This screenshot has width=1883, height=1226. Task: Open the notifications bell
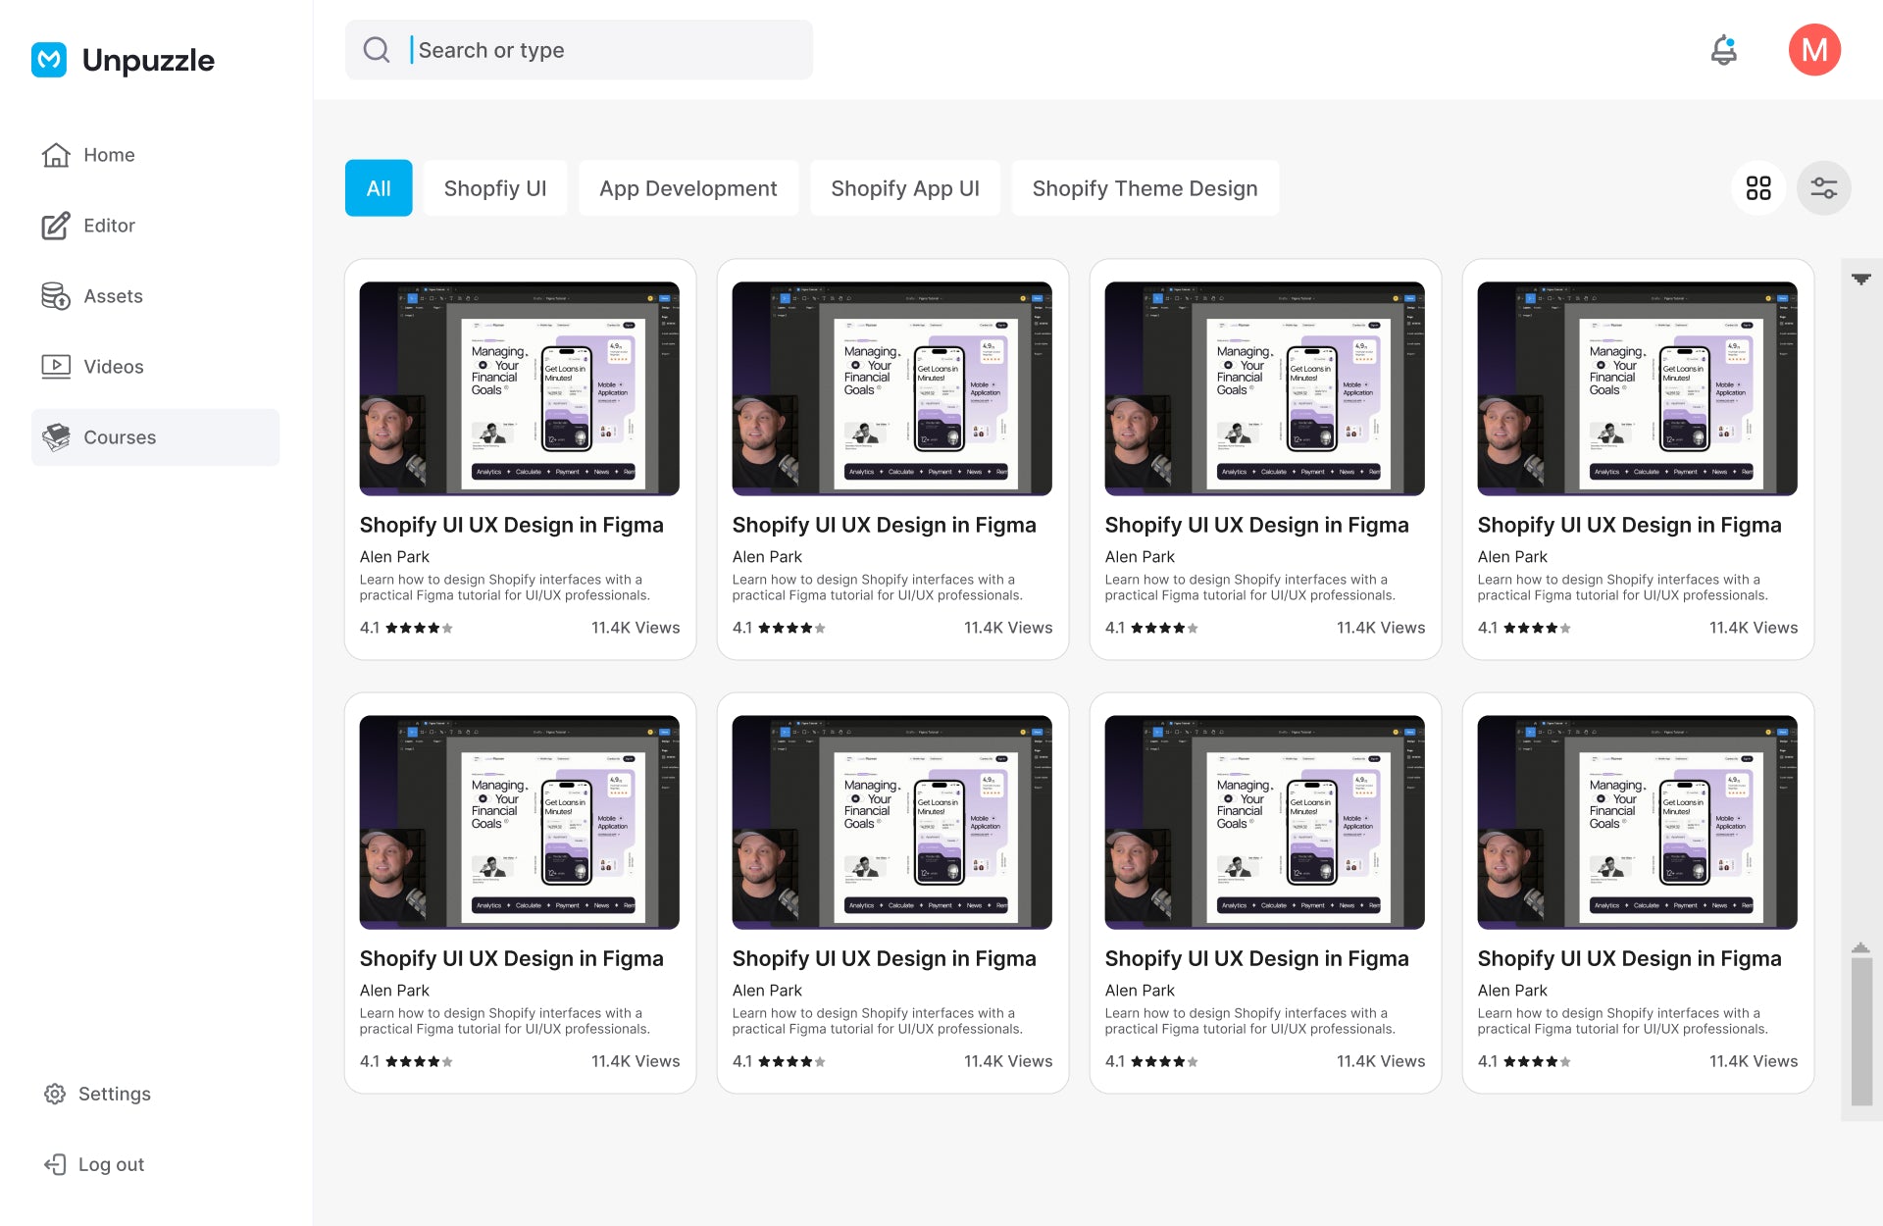pyautogui.click(x=1723, y=50)
